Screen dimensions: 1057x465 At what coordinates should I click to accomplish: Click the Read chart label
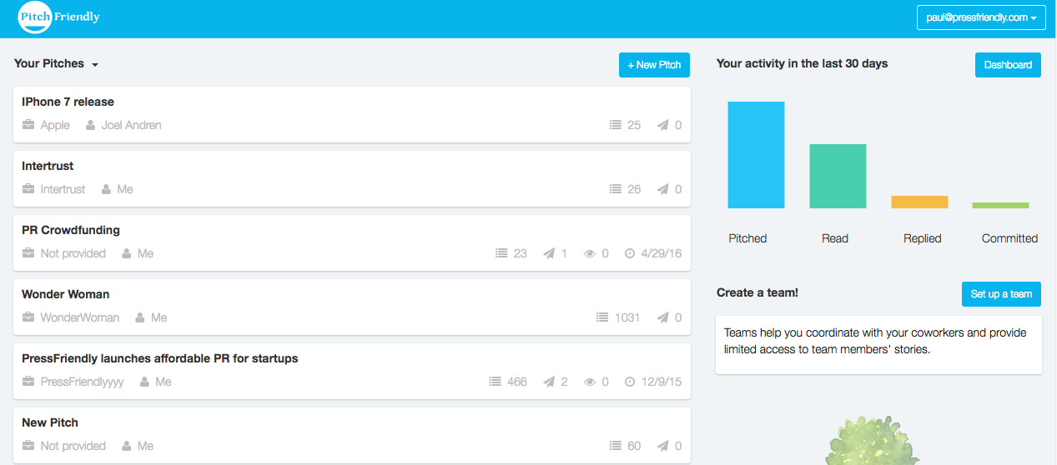[835, 238]
